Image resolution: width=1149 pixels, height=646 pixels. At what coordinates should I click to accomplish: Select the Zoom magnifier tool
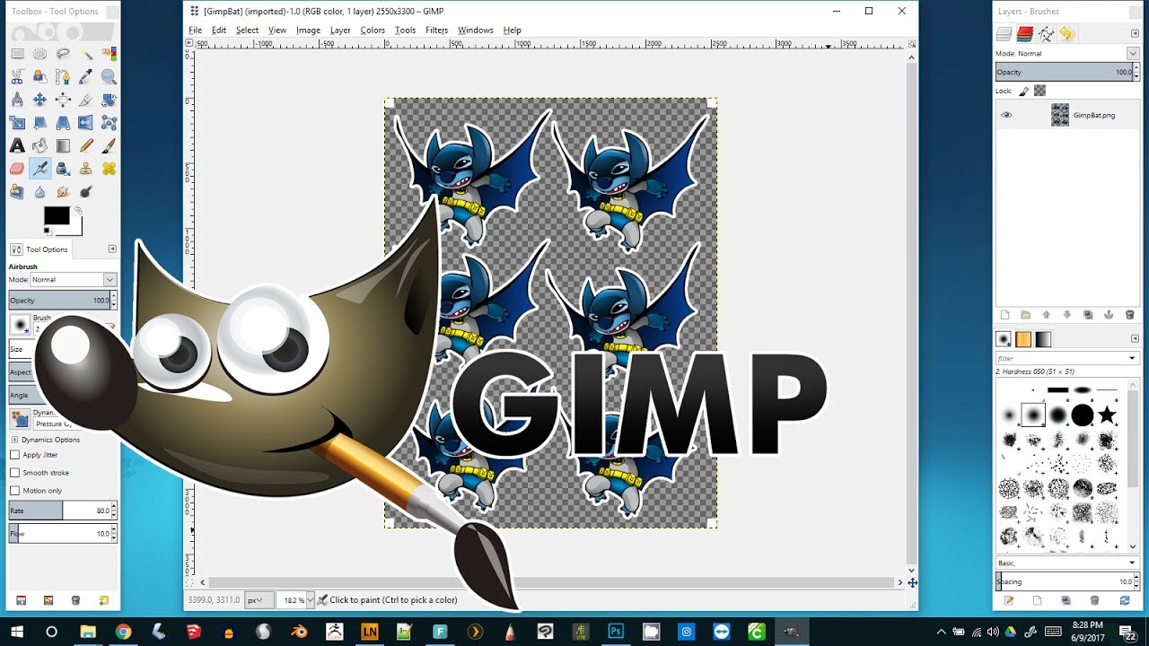tap(109, 76)
